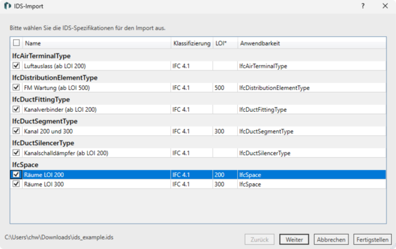Select the IfcSpace group header
This screenshot has height=249, width=396.
pyautogui.click(x=25, y=165)
